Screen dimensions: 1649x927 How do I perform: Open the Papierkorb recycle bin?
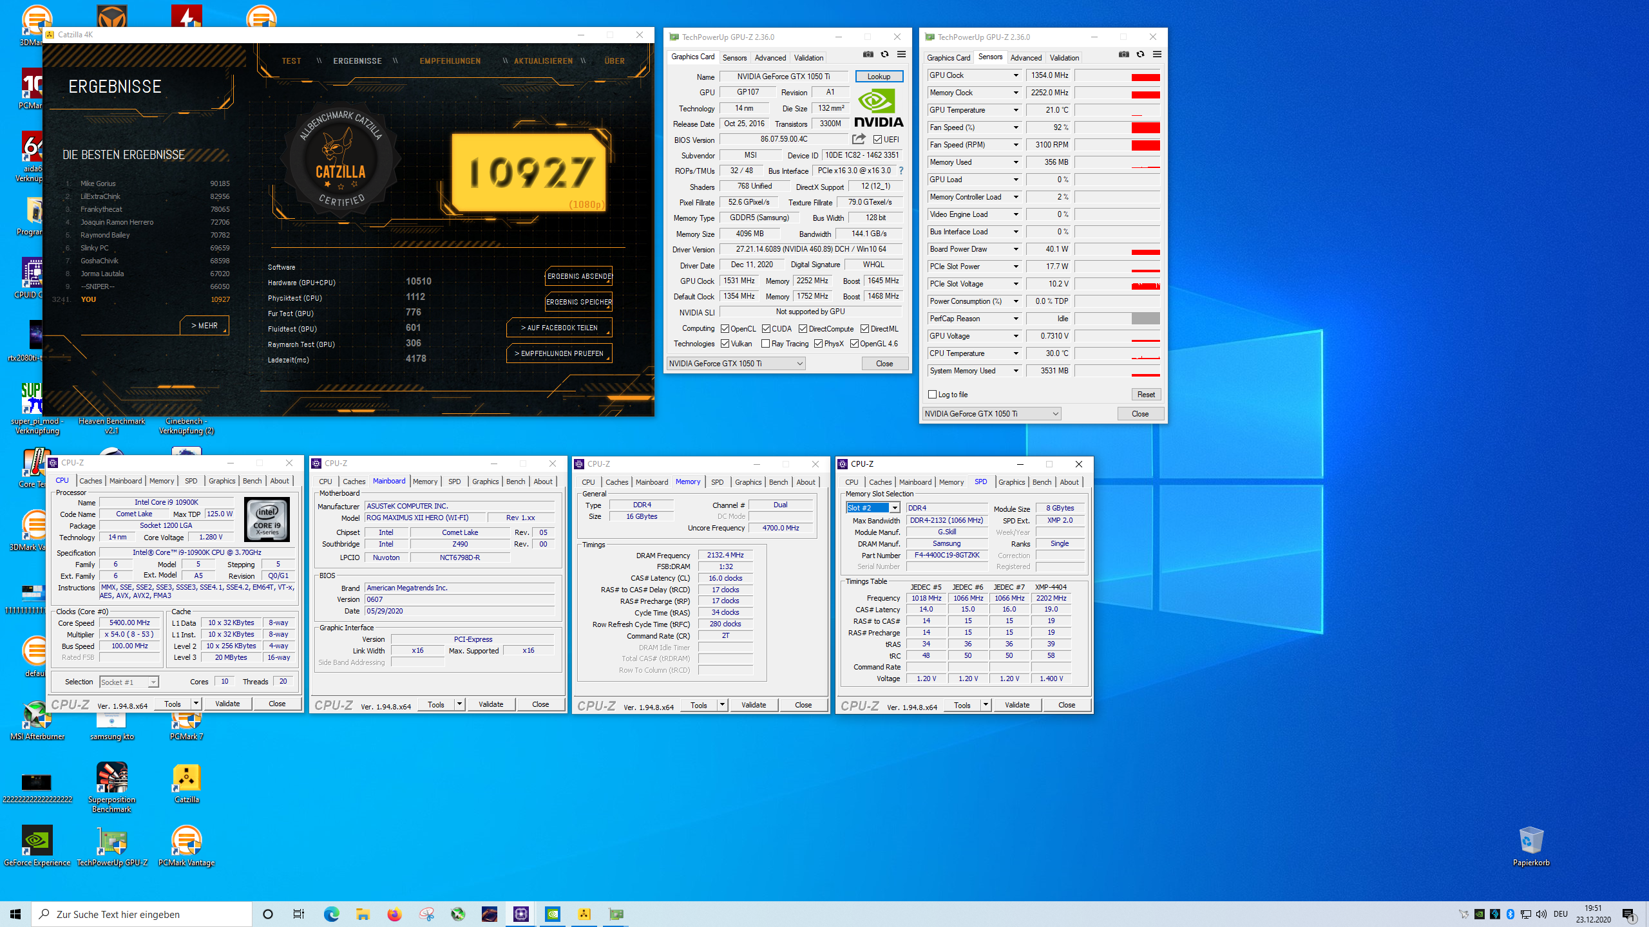[x=1531, y=847]
